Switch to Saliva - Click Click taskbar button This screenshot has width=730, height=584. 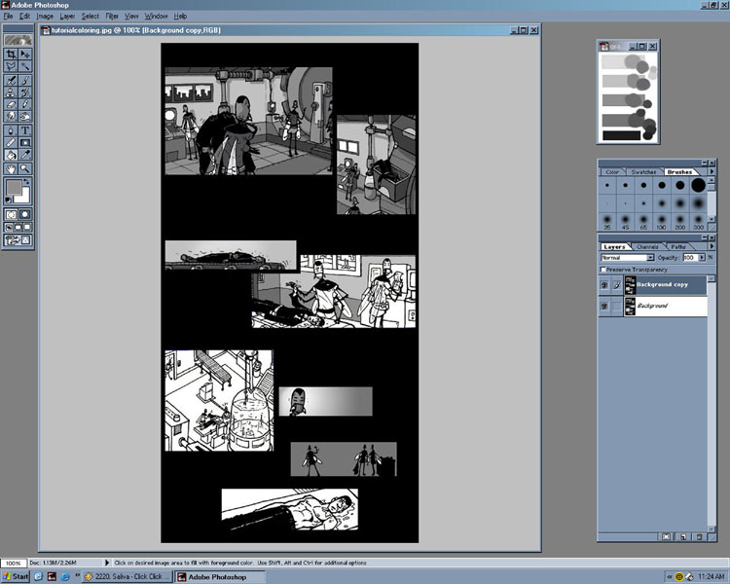(128, 576)
